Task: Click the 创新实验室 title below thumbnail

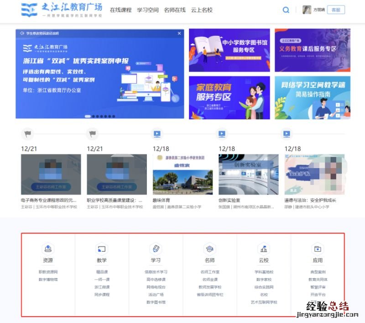Action: pyautogui.click(x=229, y=200)
